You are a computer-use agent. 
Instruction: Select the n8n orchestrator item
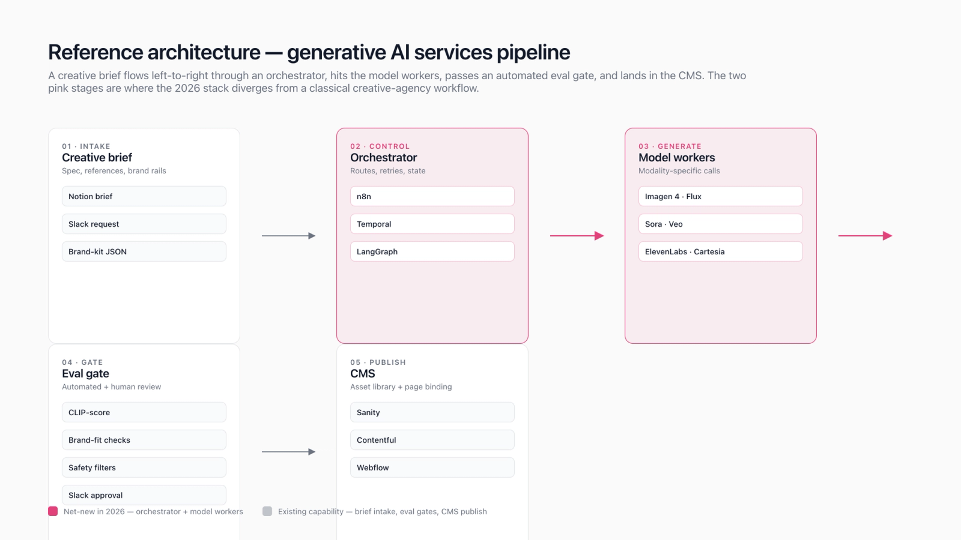(x=432, y=196)
